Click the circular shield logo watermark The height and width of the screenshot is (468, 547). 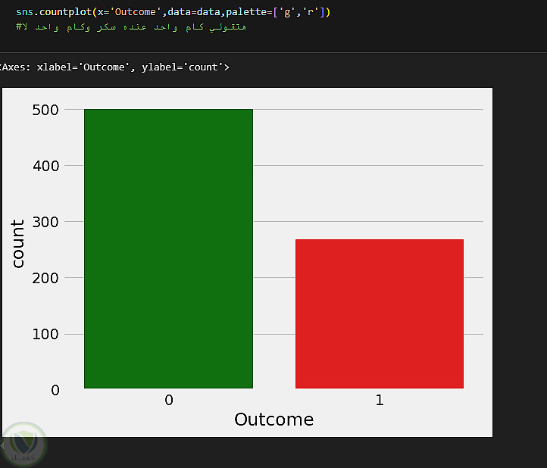coord(25,445)
